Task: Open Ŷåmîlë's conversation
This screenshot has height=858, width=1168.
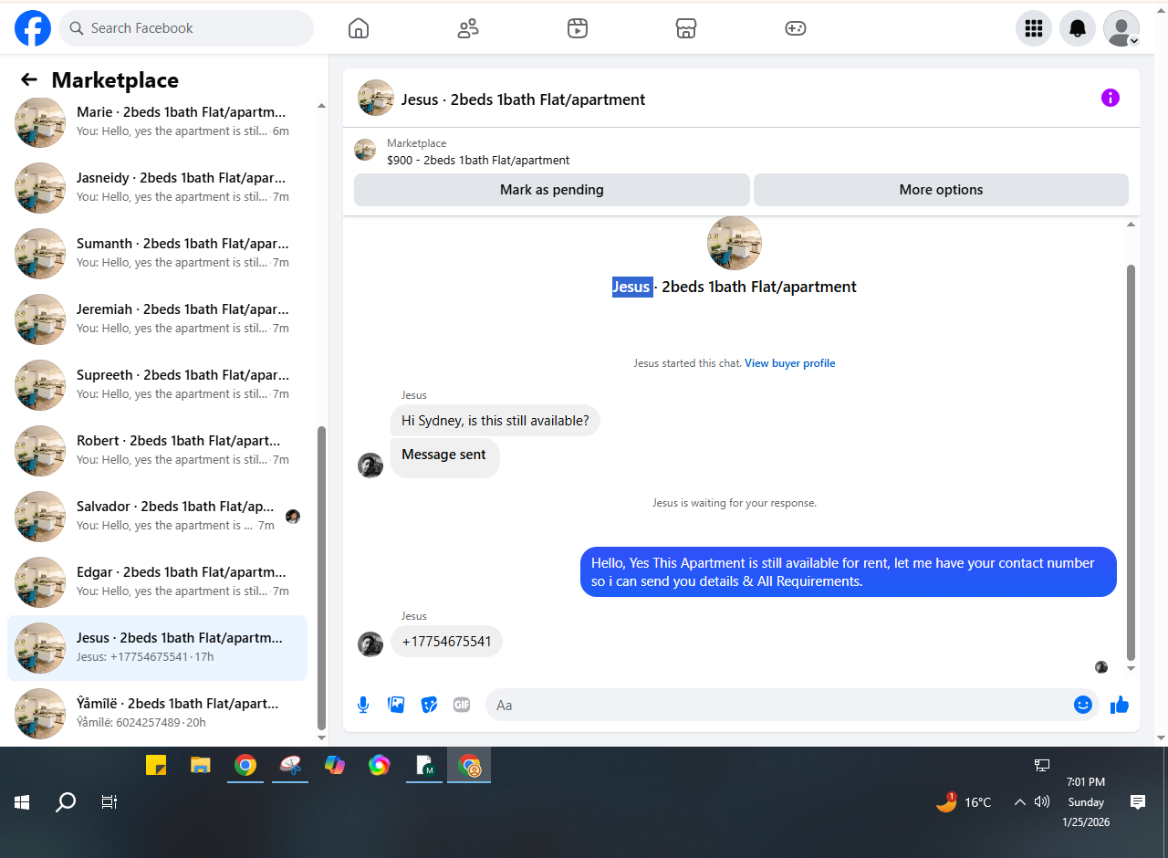Action: coord(157,714)
